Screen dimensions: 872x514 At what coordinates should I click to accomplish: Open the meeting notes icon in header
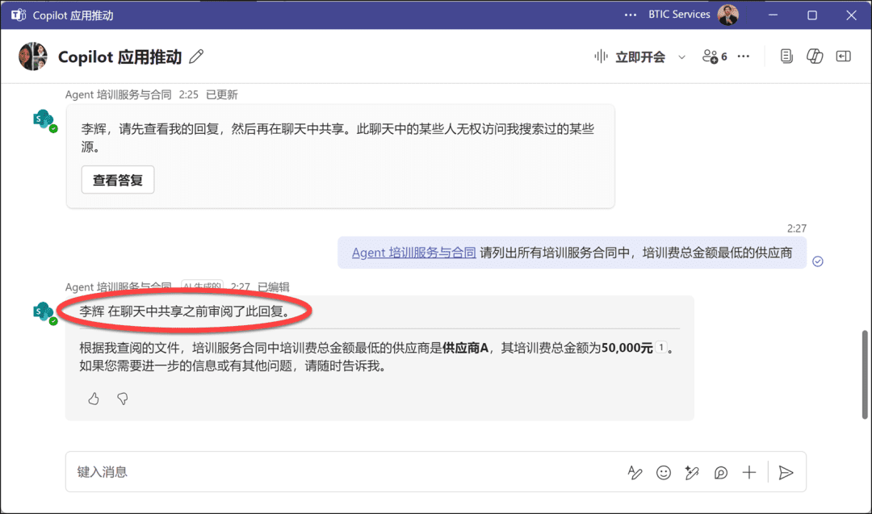point(786,56)
